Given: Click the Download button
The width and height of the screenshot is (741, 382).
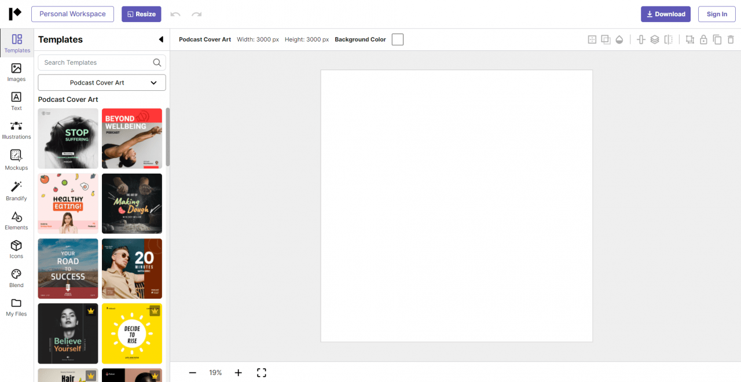Looking at the screenshot, I should point(665,14).
